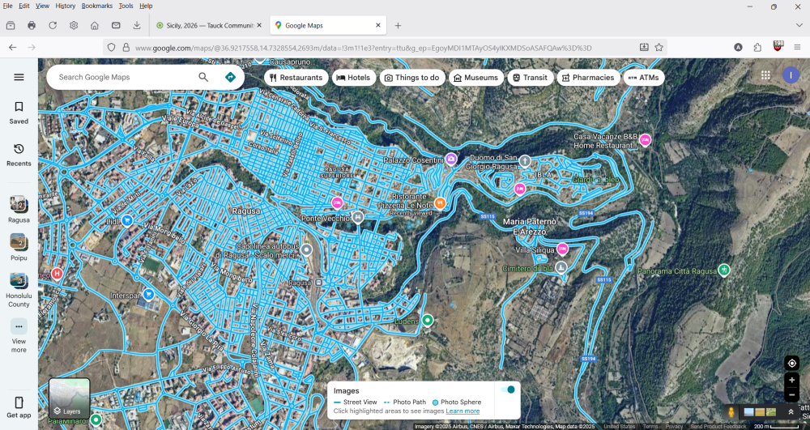Open the Recents panel

tap(19, 155)
